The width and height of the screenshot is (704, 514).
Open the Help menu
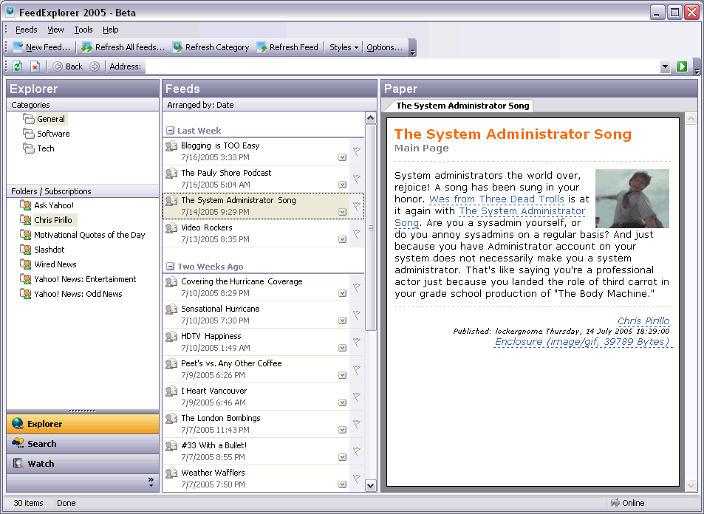(x=111, y=30)
